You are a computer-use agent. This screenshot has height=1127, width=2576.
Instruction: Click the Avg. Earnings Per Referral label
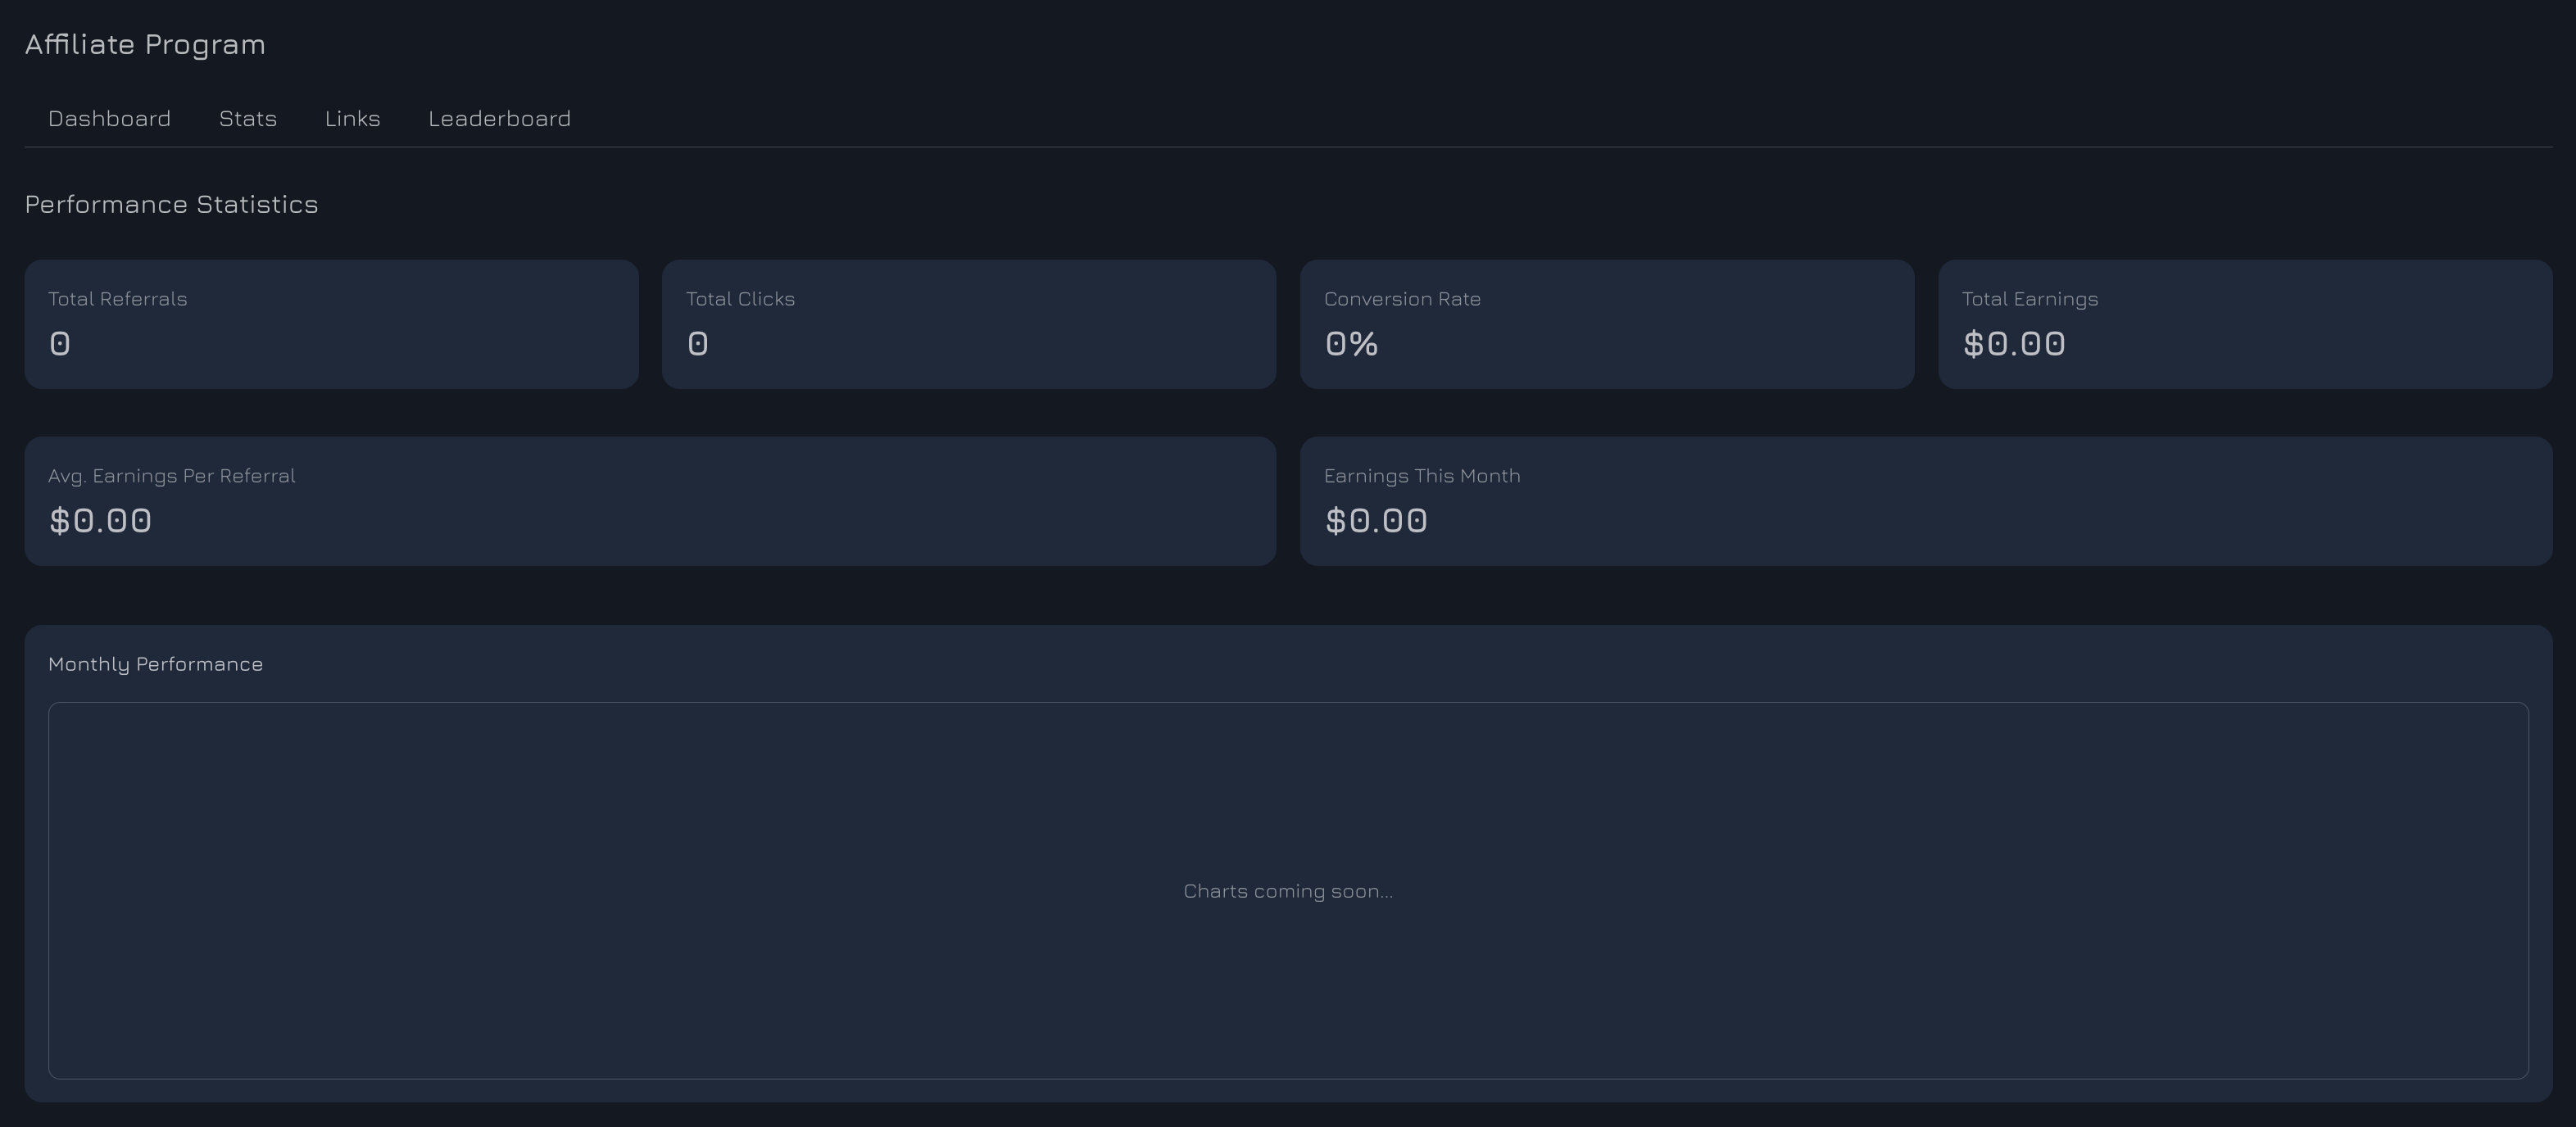171,476
